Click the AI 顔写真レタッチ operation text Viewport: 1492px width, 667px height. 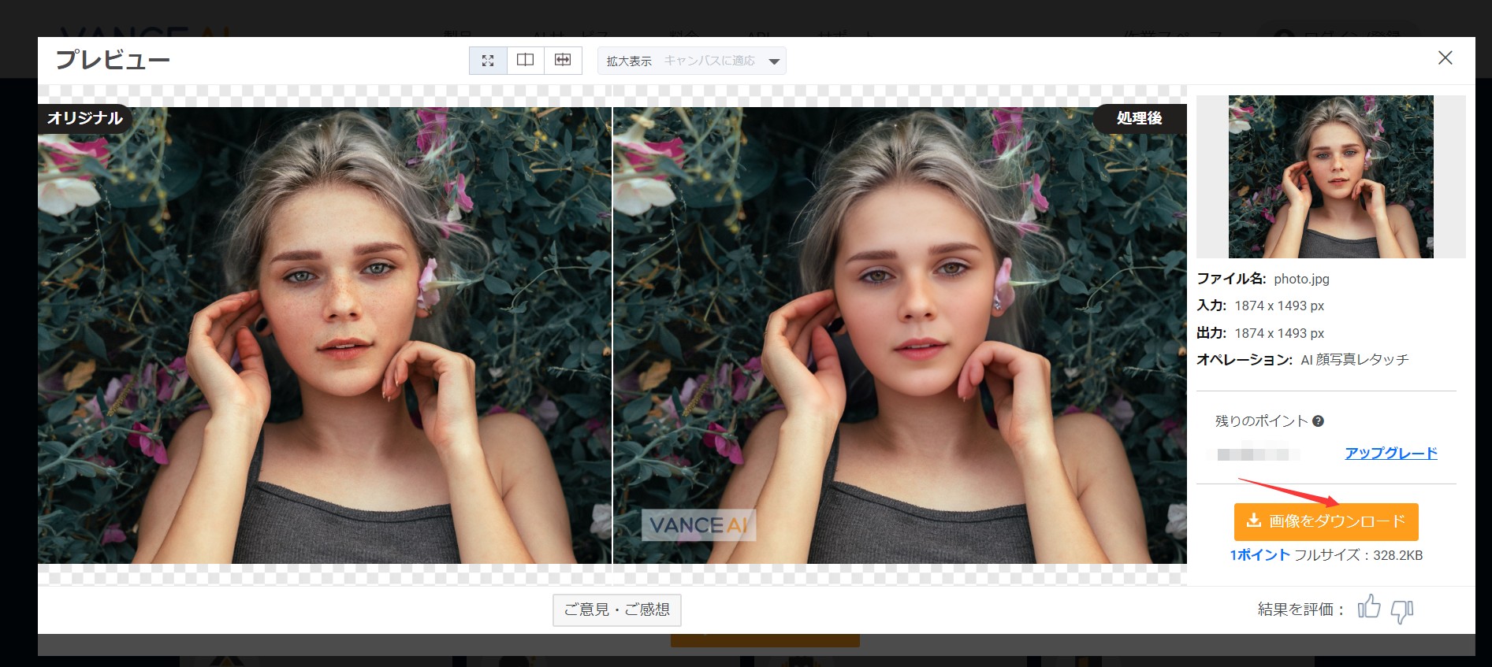coord(1354,360)
